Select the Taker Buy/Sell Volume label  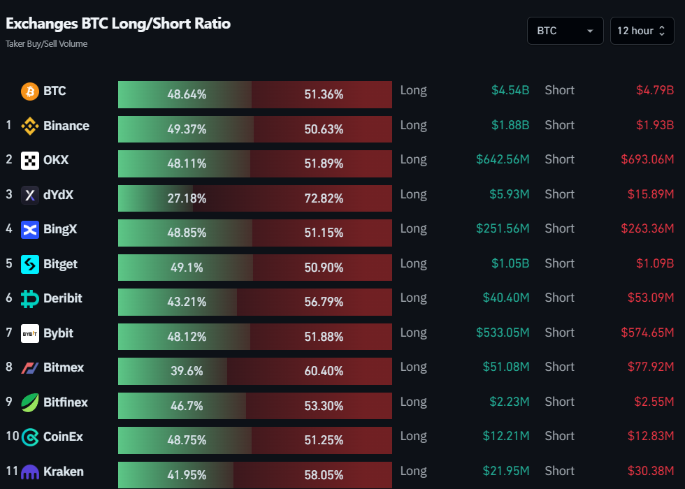[x=47, y=43]
